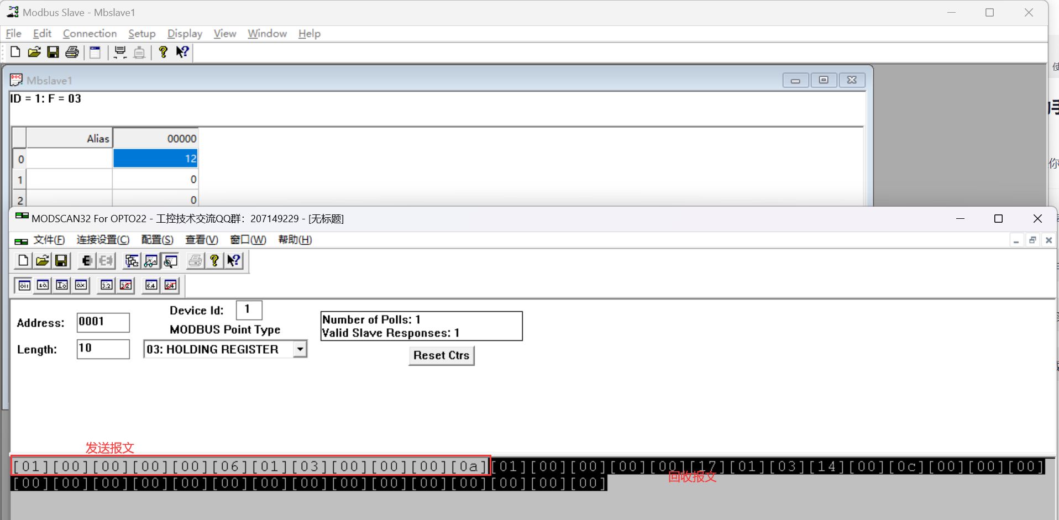Select binary display format icon
This screenshot has width=1059, height=520.
tap(24, 285)
